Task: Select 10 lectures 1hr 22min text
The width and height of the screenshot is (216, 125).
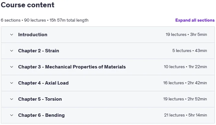Action: 185,67
